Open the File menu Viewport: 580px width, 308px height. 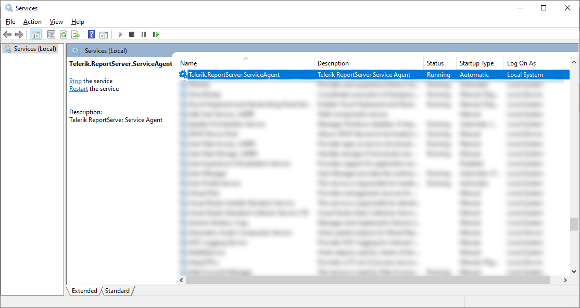(x=10, y=22)
